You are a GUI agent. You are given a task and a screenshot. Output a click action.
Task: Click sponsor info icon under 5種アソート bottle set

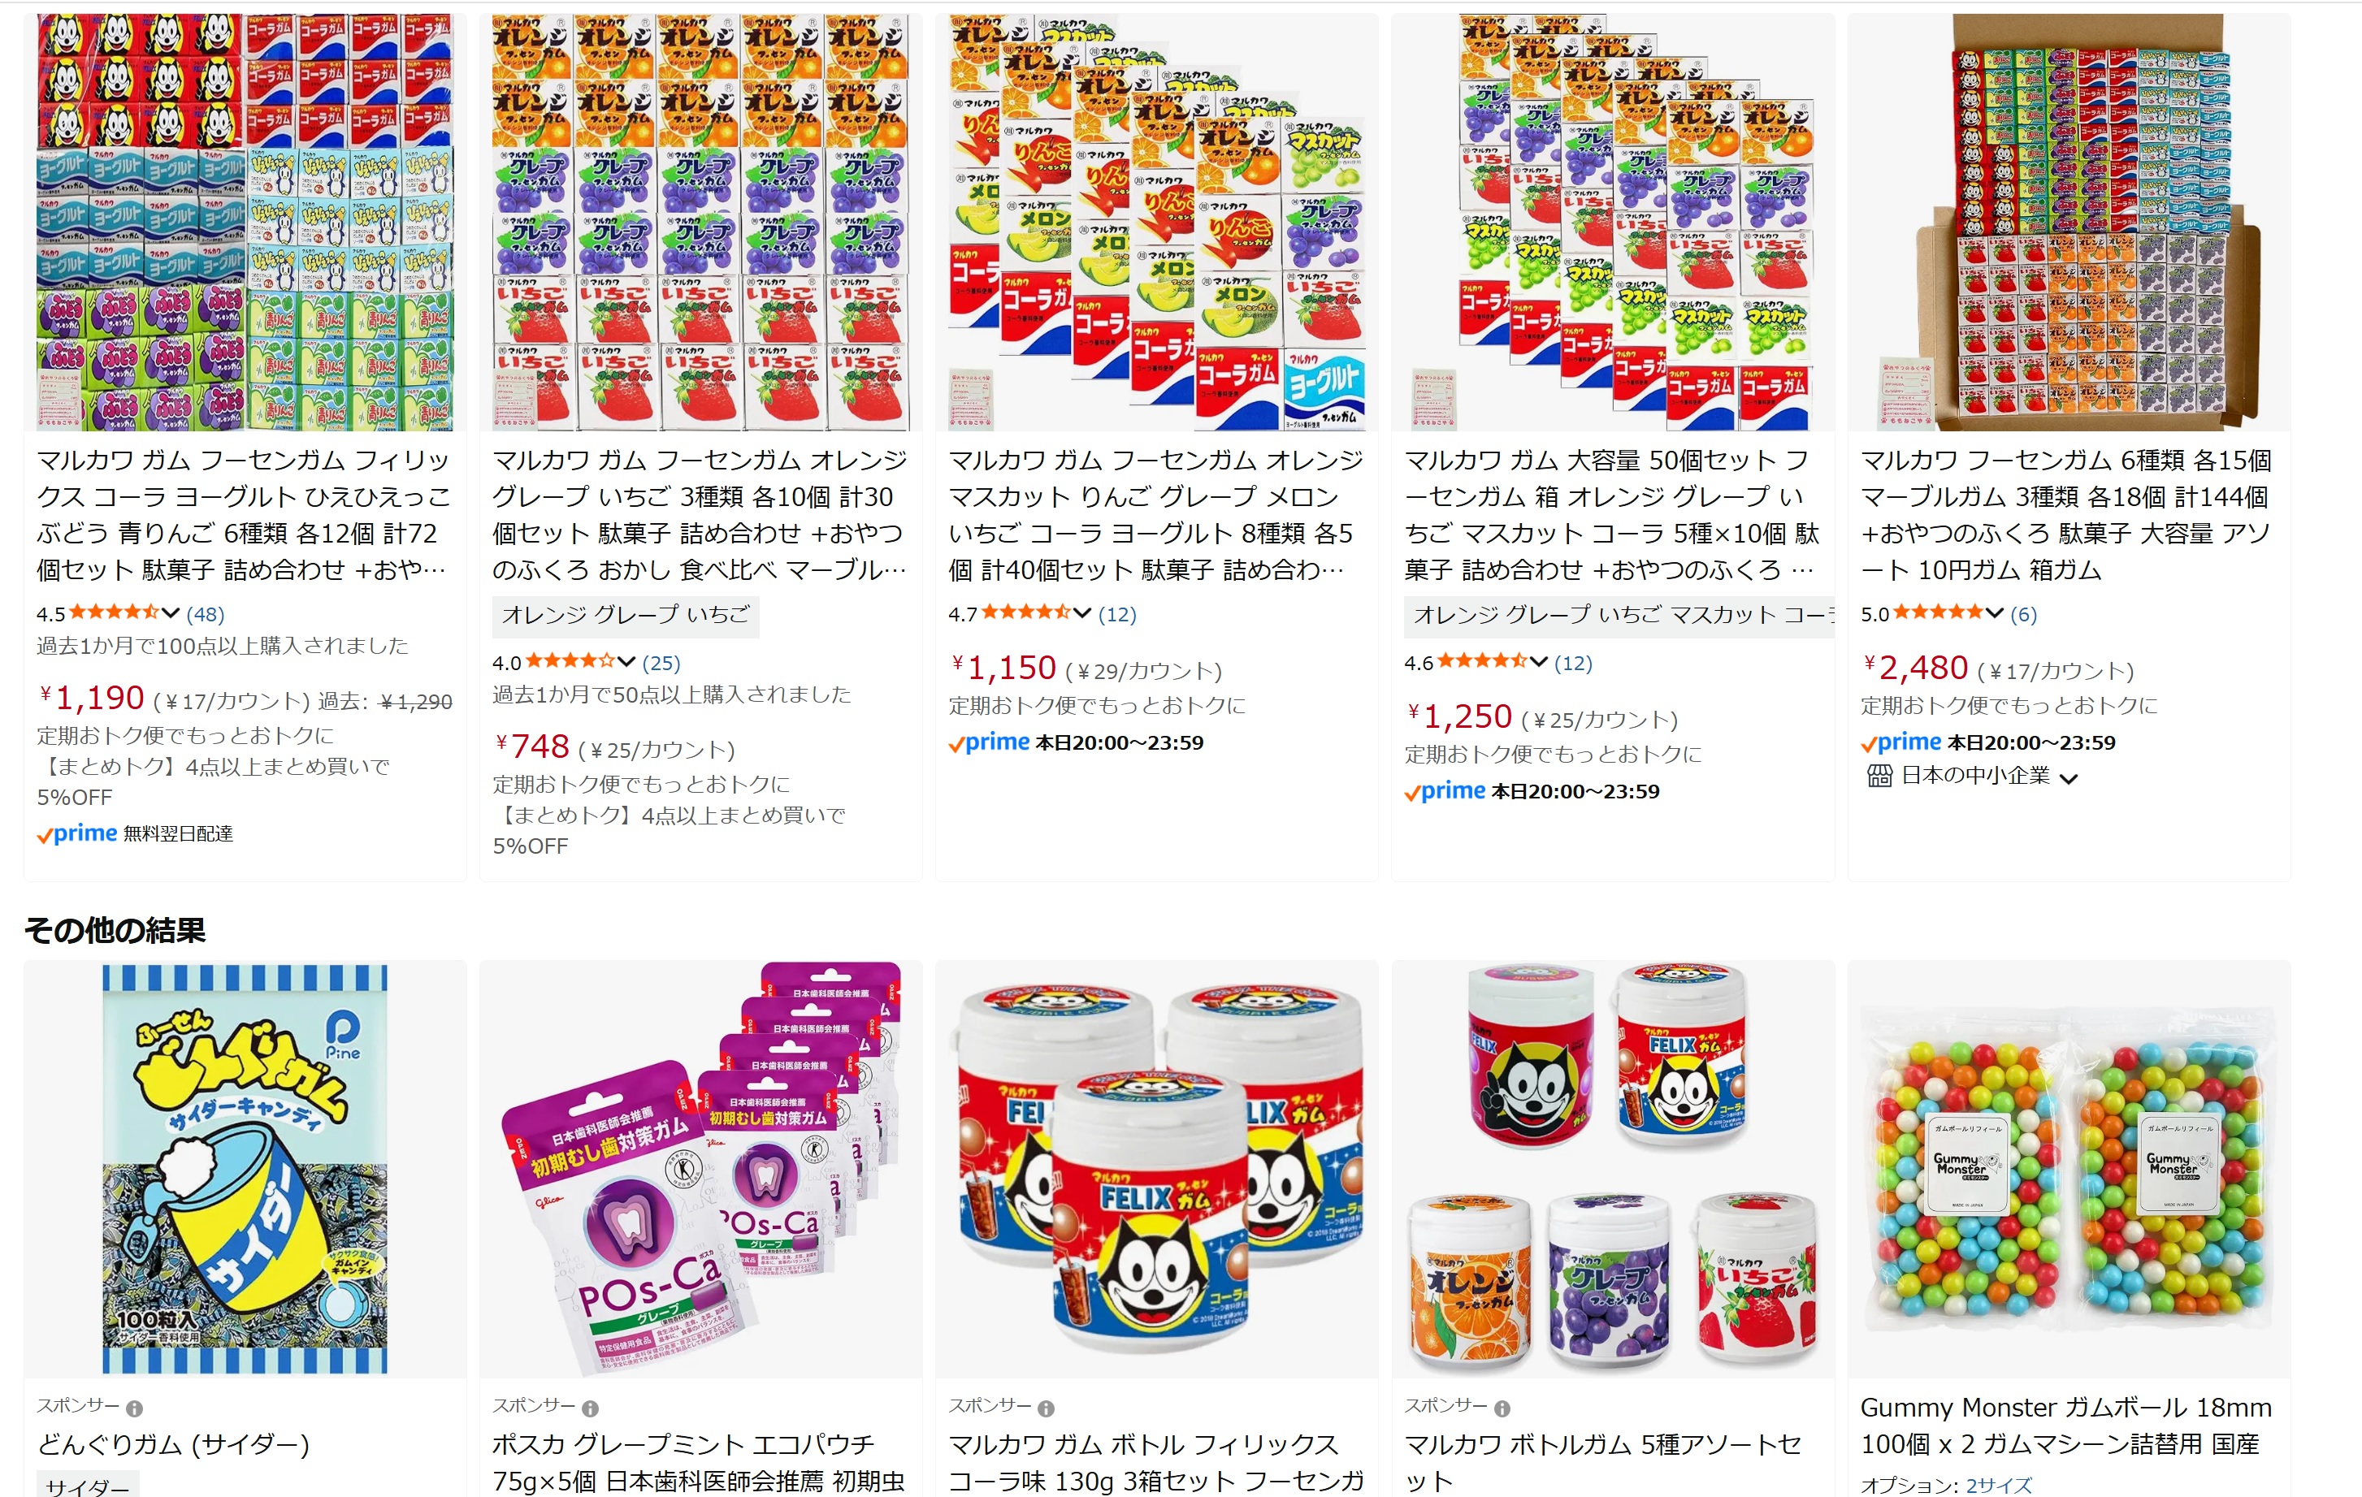[x=1502, y=1408]
